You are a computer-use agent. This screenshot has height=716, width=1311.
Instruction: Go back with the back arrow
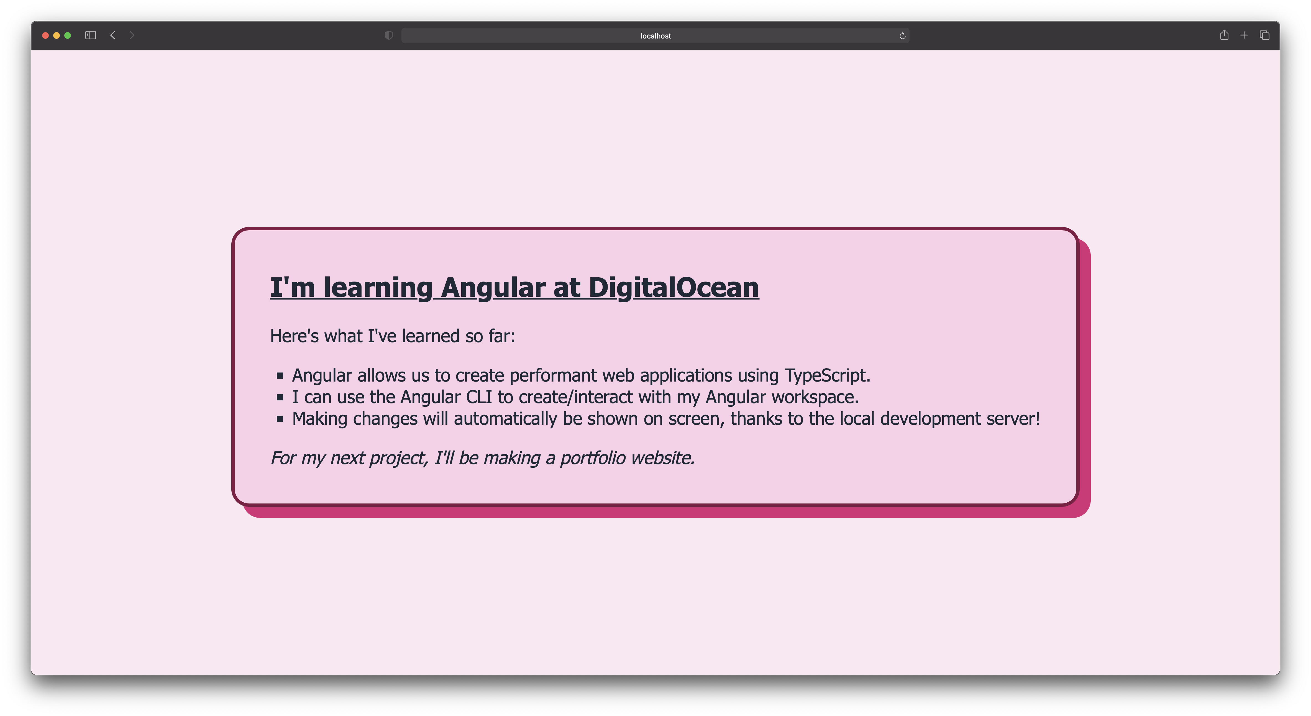[112, 35]
